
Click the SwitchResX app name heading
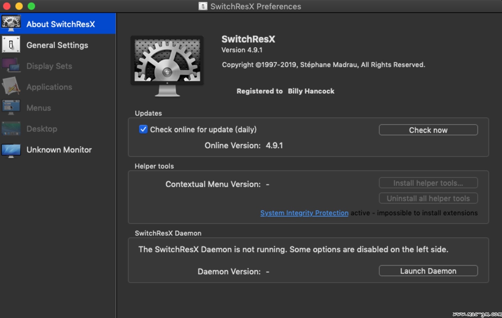click(248, 39)
